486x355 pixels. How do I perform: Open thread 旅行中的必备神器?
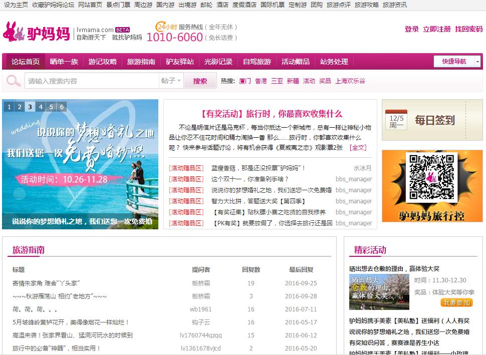[x=57, y=348]
